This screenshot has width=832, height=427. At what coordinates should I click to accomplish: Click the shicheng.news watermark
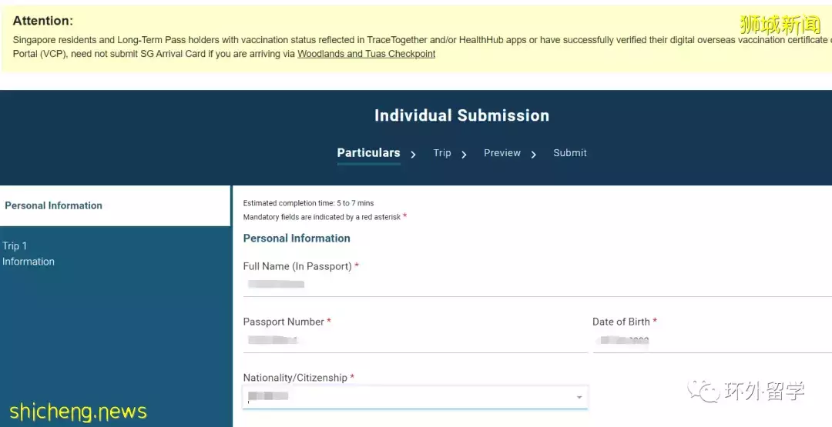click(78, 412)
